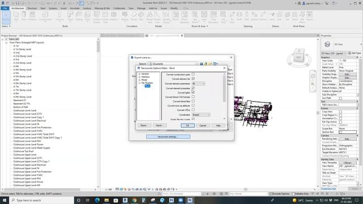Select the Curtain System tool
This screenshot has height=204, width=363.
click(96, 17)
